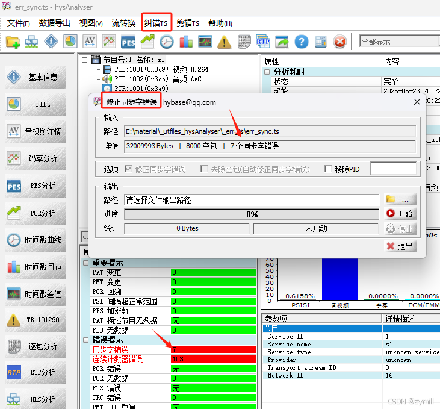Open 数据导出 menu
Screen dimensions: 440x409
pos(54,23)
